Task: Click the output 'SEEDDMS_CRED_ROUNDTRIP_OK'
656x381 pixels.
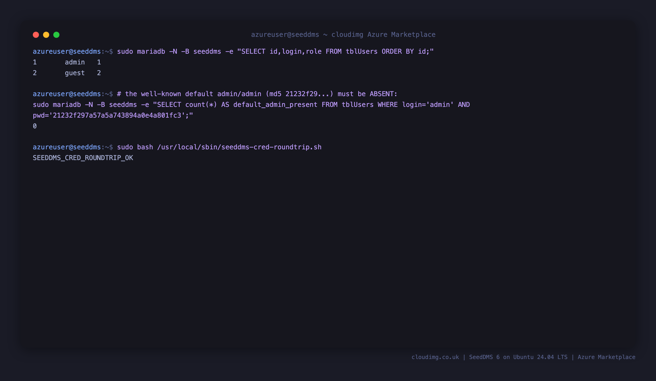Action: click(83, 158)
